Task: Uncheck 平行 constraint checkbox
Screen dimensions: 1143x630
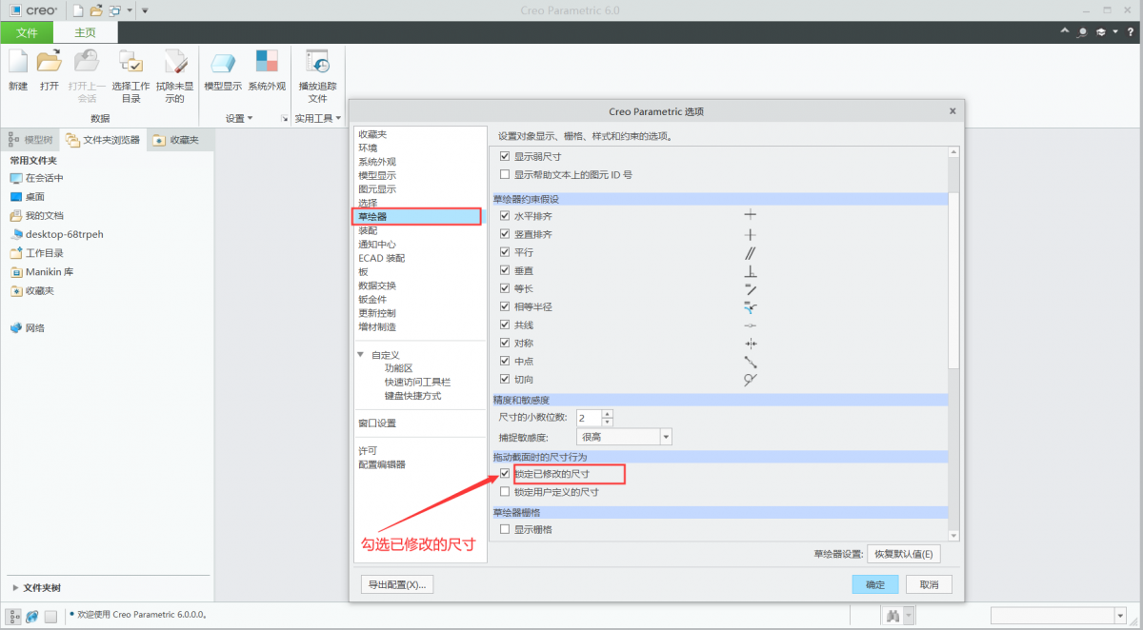Action: 505,252
